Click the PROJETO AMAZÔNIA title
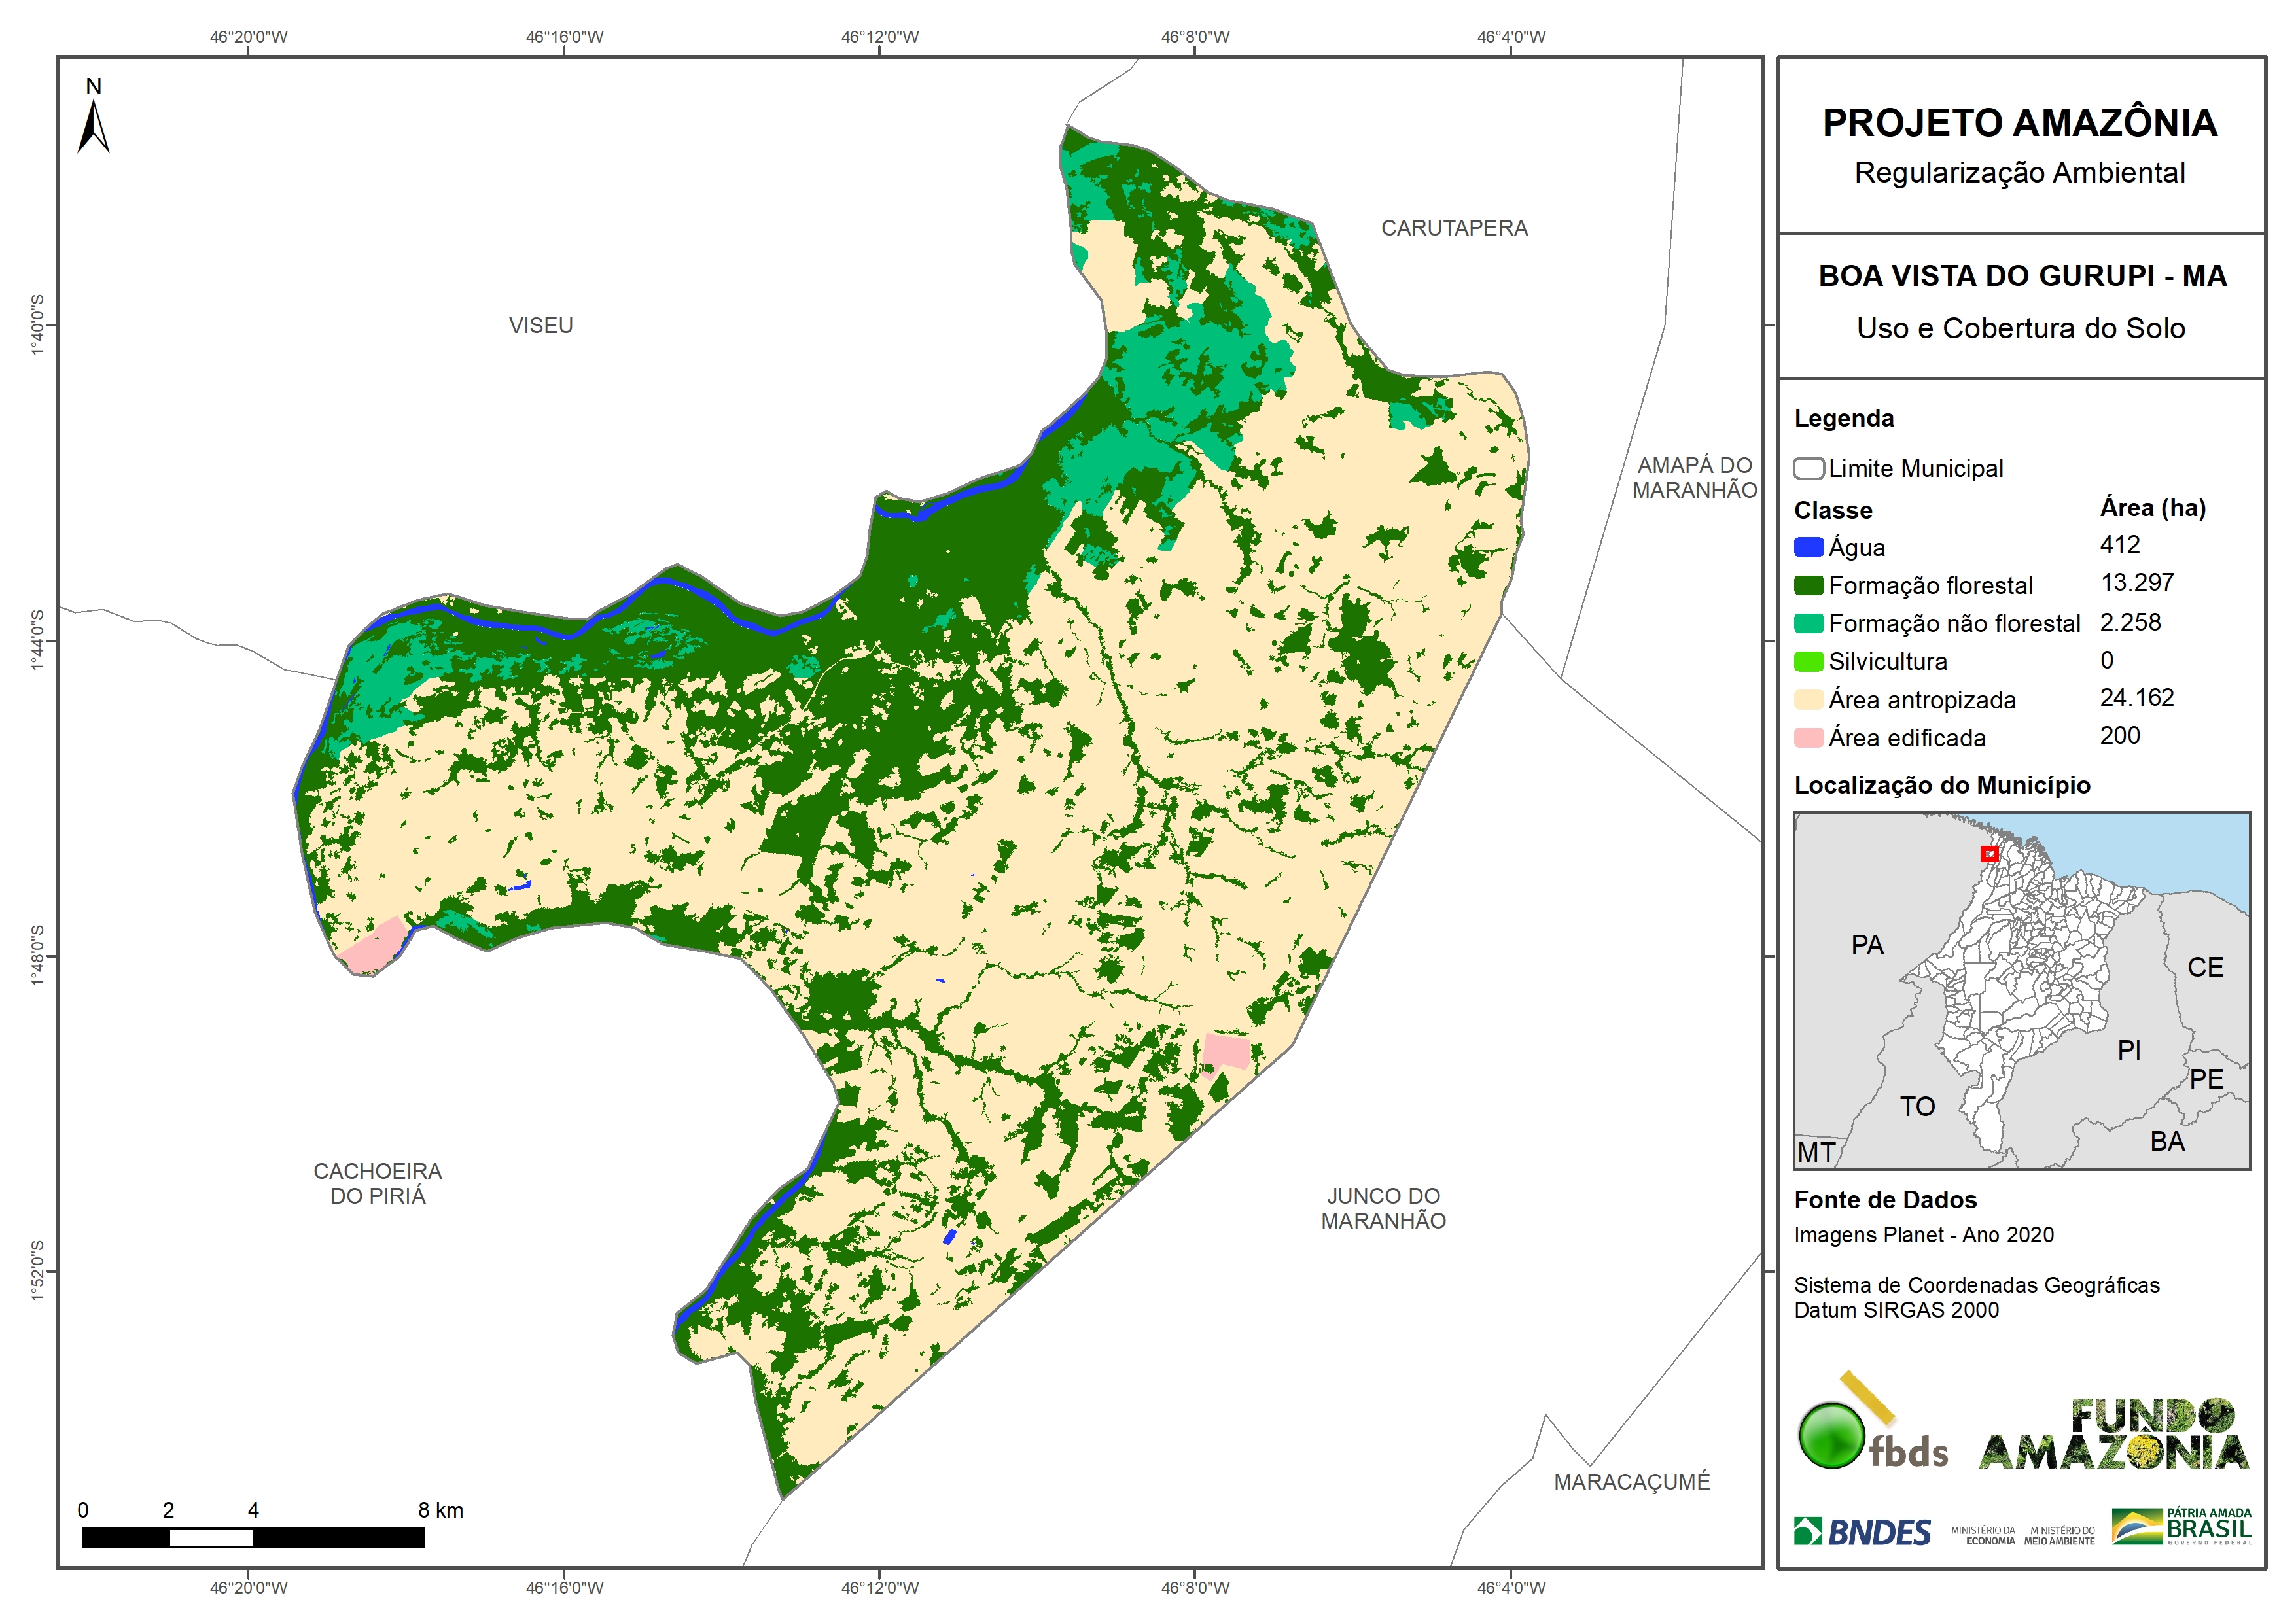The image size is (2296, 1623). (x=2019, y=123)
